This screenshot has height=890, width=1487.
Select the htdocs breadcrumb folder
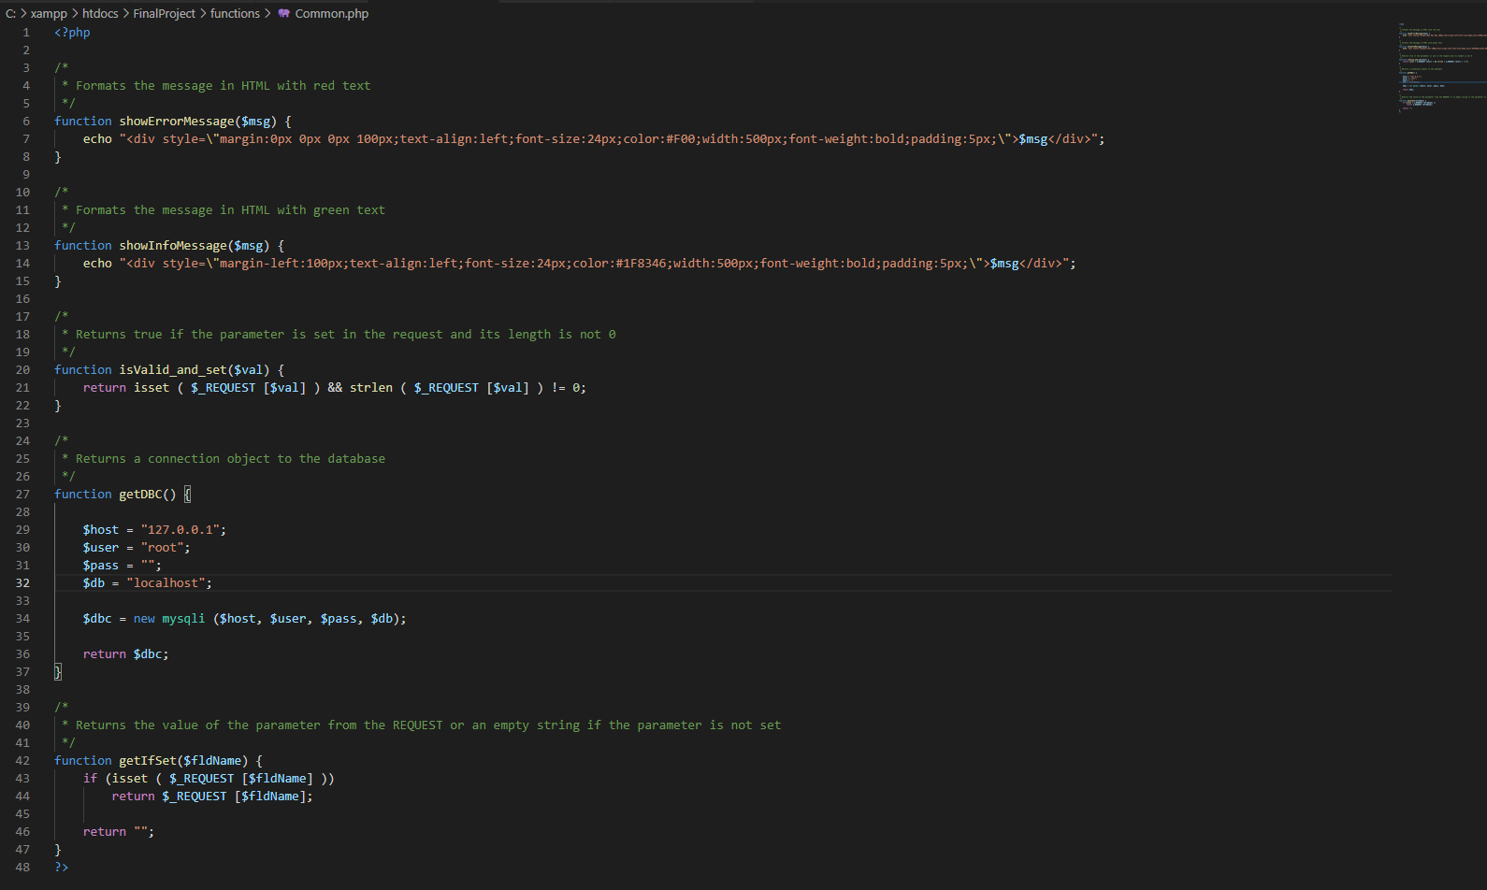click(x=100, y=13)
